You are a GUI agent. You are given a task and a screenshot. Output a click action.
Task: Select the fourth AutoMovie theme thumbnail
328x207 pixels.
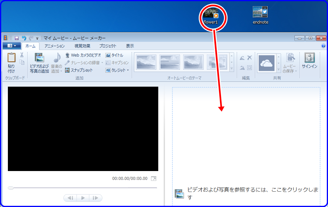click(217, 62)
